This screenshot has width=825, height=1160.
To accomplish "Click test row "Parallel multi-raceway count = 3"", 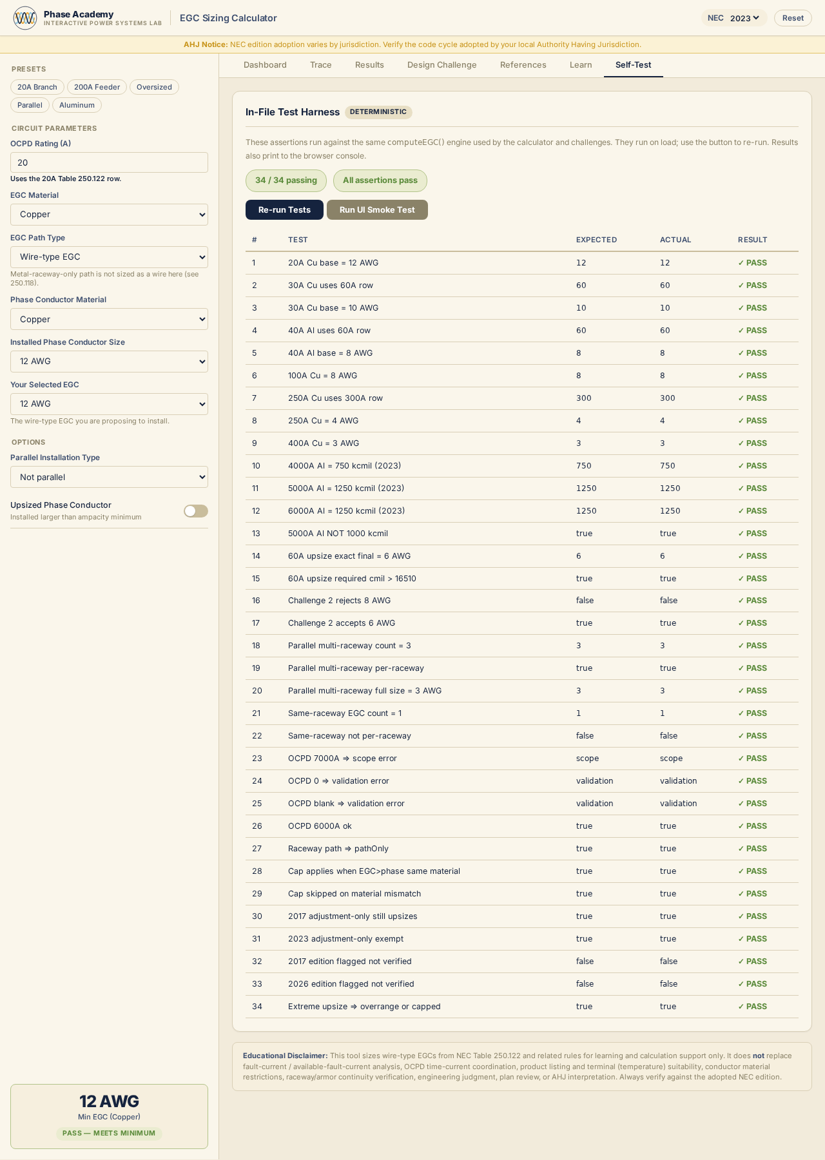I will point(522,646).
